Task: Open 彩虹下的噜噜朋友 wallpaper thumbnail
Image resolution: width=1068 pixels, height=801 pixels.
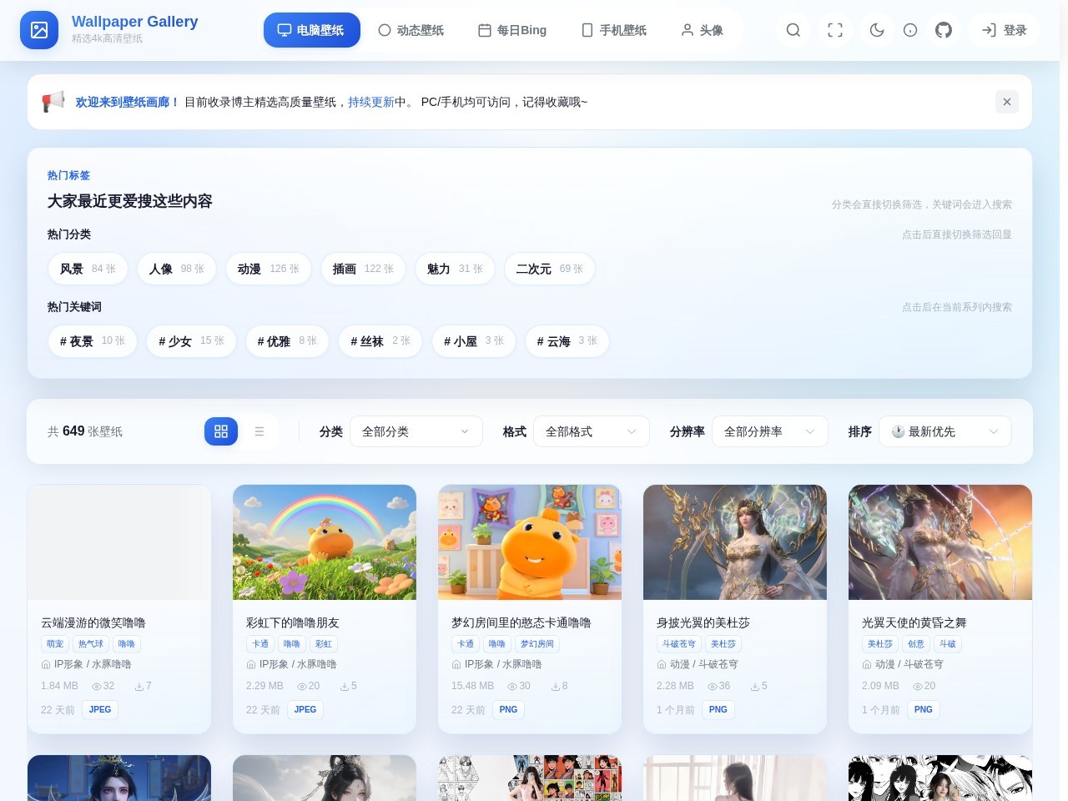Action: pos(325,542)
